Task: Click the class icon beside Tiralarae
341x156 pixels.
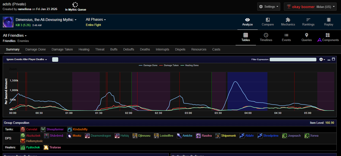Action: click(46, 147)
